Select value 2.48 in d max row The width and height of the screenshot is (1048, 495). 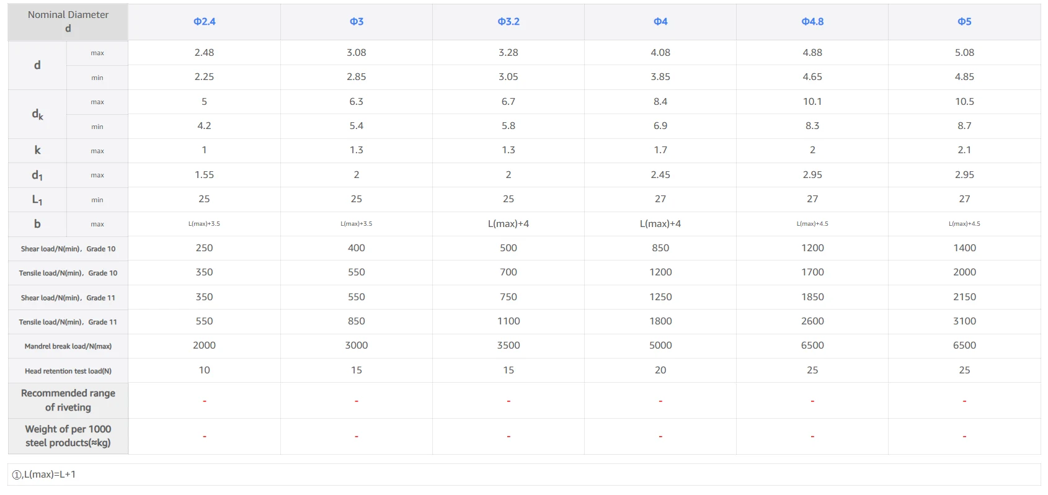click(x=204, y=53)
